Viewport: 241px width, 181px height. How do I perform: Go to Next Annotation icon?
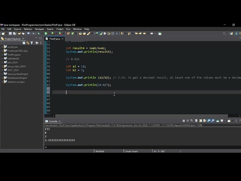point(122,34)
